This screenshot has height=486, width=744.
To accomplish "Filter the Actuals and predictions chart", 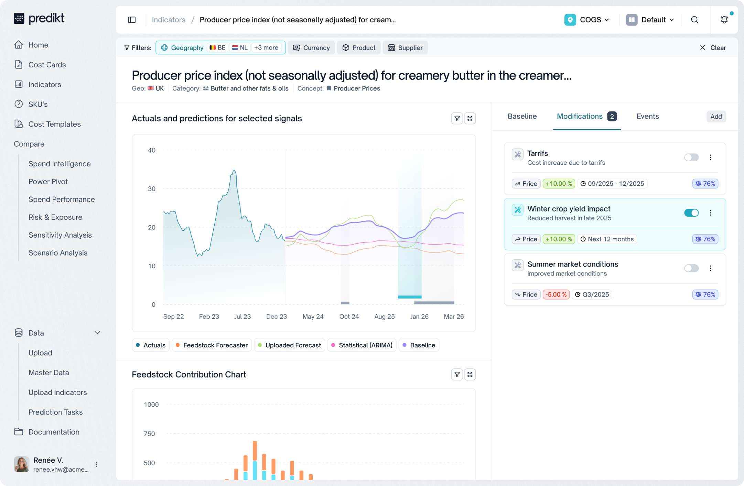I will click(x=457, y=118).
